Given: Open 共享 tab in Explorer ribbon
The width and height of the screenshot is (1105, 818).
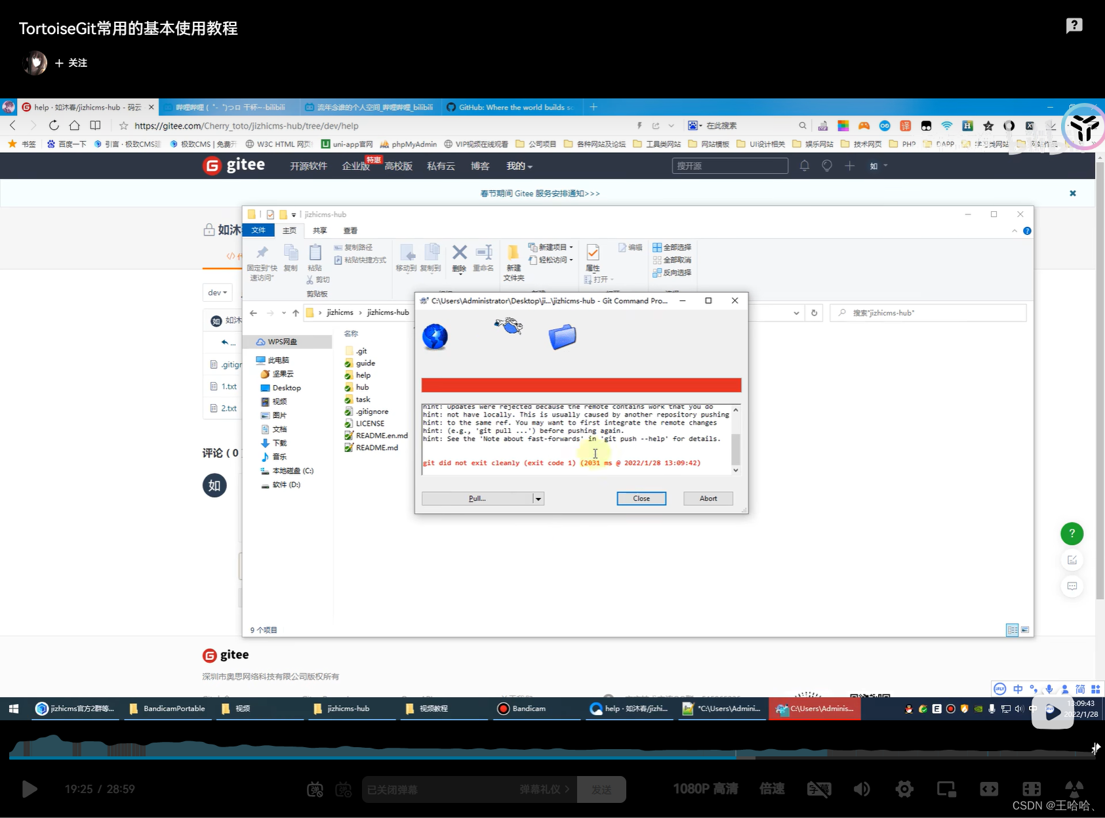Looking at the screenshot, I should coord(319,230).
